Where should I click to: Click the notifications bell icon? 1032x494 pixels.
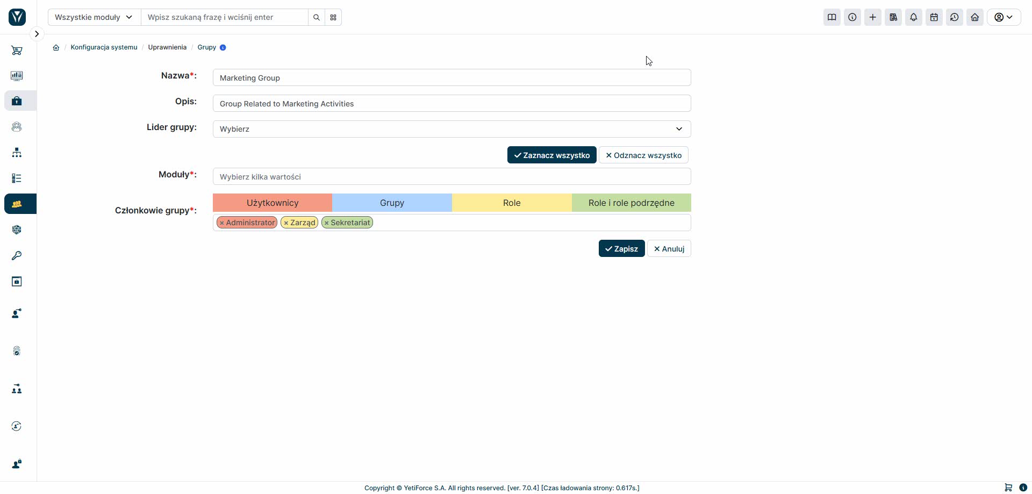coord(914,17)
